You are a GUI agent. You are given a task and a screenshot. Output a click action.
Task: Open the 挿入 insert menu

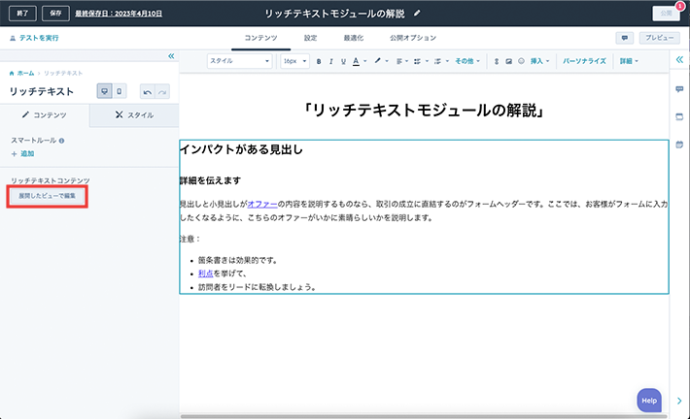(x=539, y=61)
